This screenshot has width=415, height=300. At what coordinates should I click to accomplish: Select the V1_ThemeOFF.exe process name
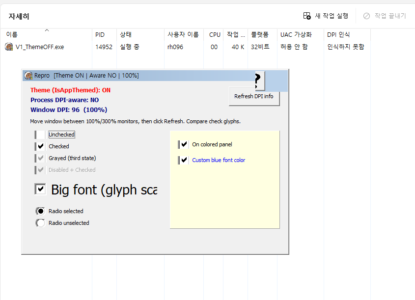point(40,47)
